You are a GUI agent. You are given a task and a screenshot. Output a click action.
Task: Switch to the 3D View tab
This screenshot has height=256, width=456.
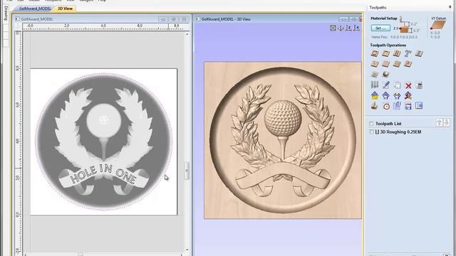(x=65, y=9)
